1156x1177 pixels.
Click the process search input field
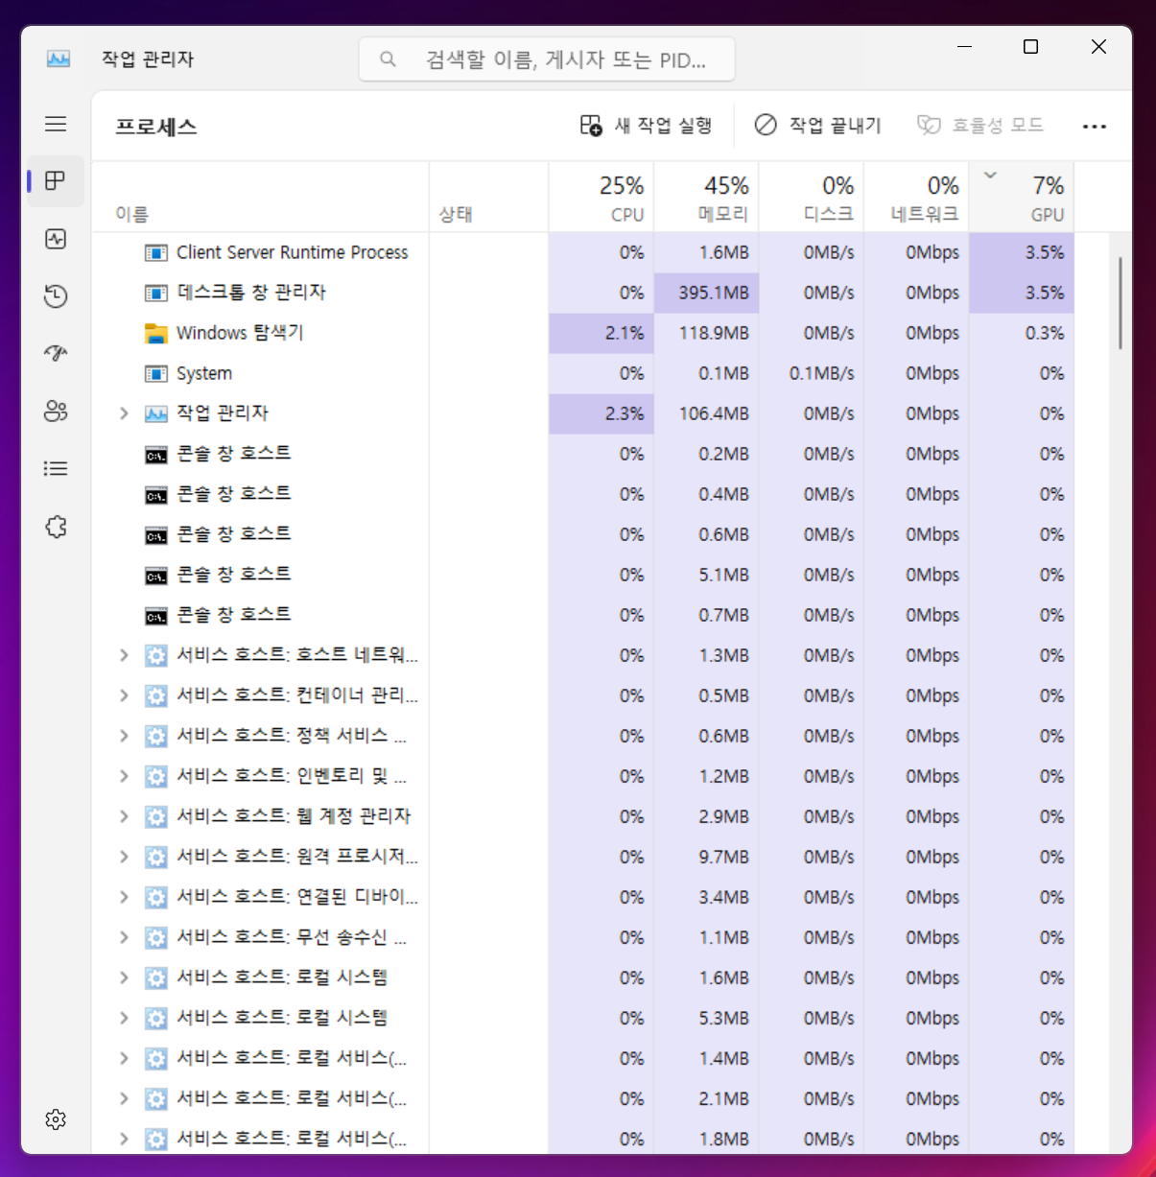(x=547, y=59)
